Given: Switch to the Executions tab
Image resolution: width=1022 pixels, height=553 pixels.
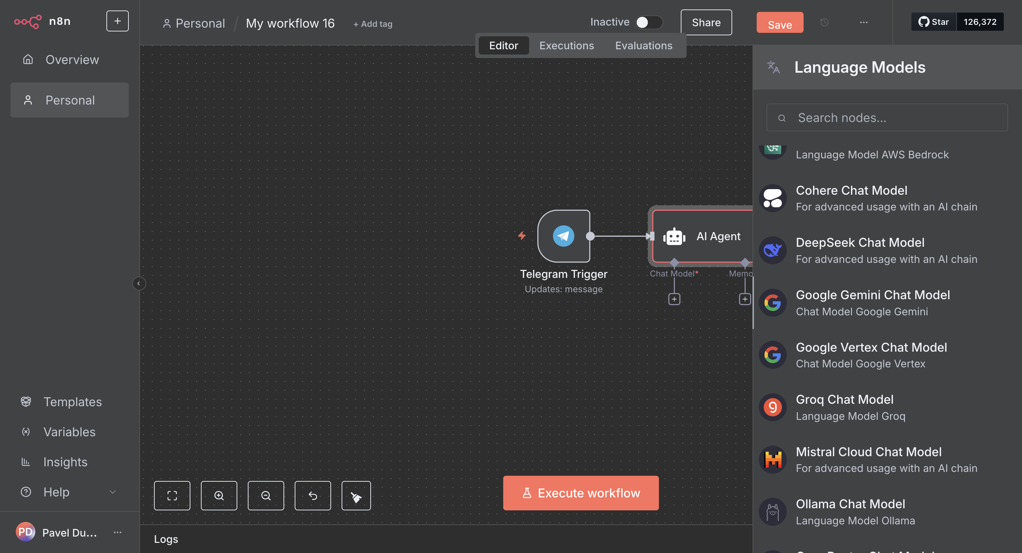Looking at the screenshot, I should coord(566,45).
